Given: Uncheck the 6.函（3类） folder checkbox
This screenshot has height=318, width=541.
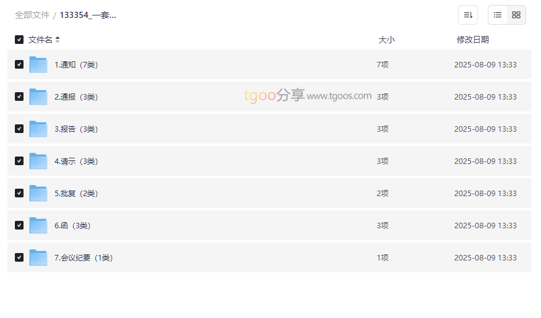Looking at the screenshot, I should [19, 225].
